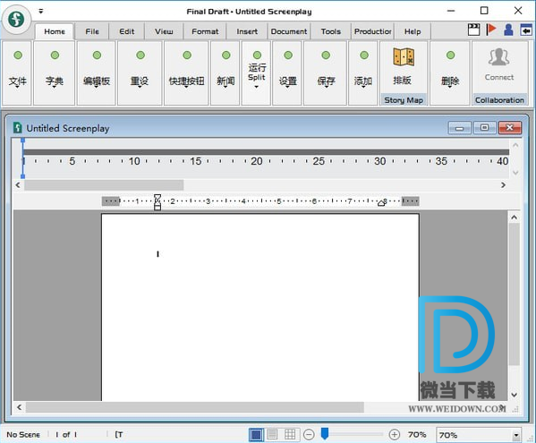536x443 pixels.
Task: Close the Untitled Screenplay document window
Action: [x=510, y=128]
